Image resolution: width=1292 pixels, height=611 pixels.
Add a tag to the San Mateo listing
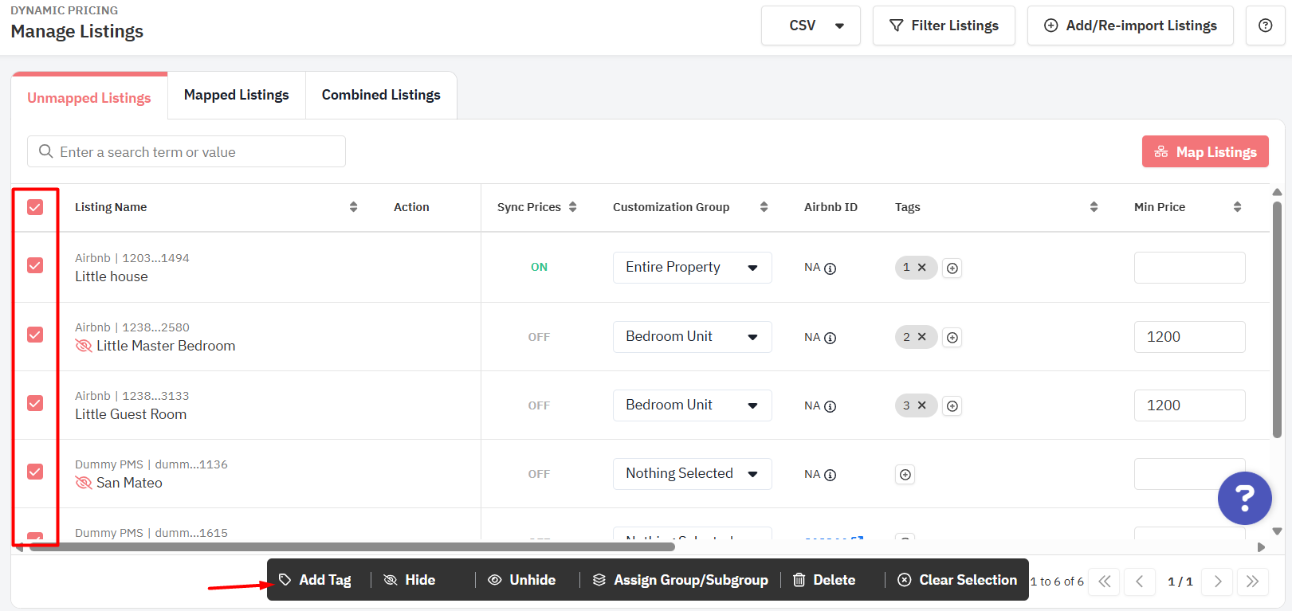(x=905, y=475)
